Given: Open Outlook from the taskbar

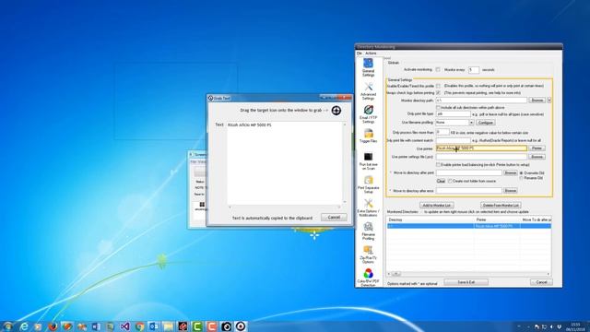Looking at the screenshot, I should (154, 326).
